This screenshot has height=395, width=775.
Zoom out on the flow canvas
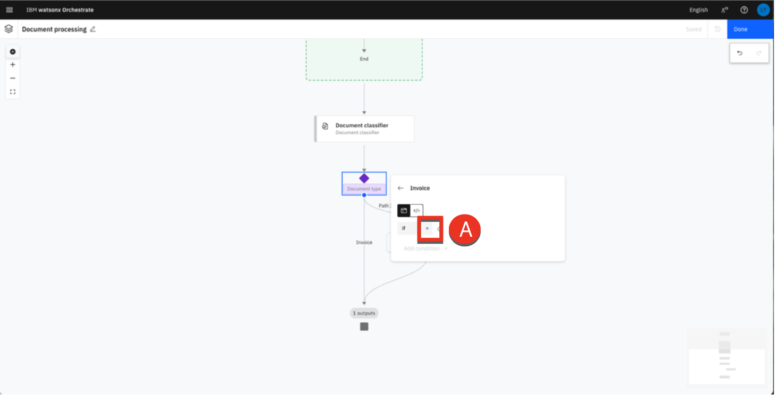click(x=13, y=78)
